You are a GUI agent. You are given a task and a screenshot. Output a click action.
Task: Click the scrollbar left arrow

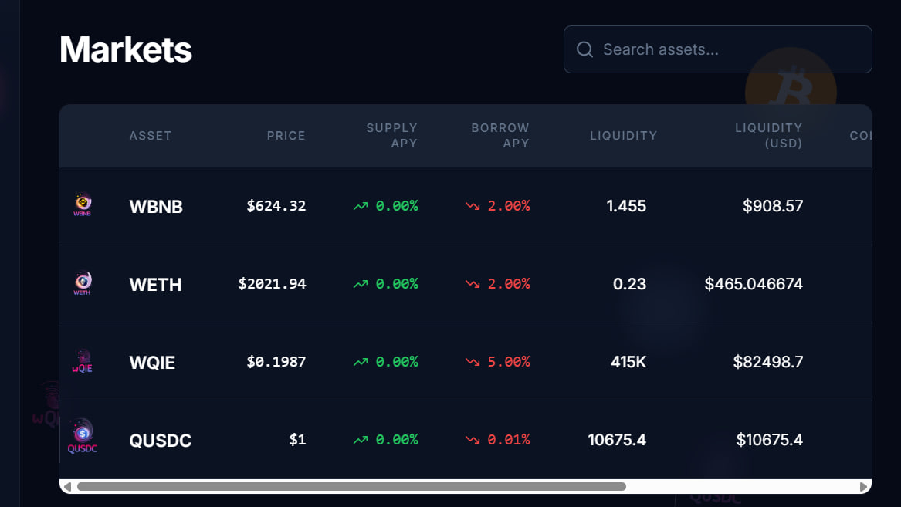click(68, 487)
